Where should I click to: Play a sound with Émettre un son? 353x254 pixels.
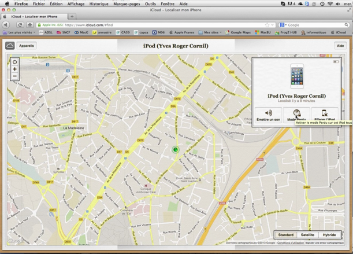(268, 116)
